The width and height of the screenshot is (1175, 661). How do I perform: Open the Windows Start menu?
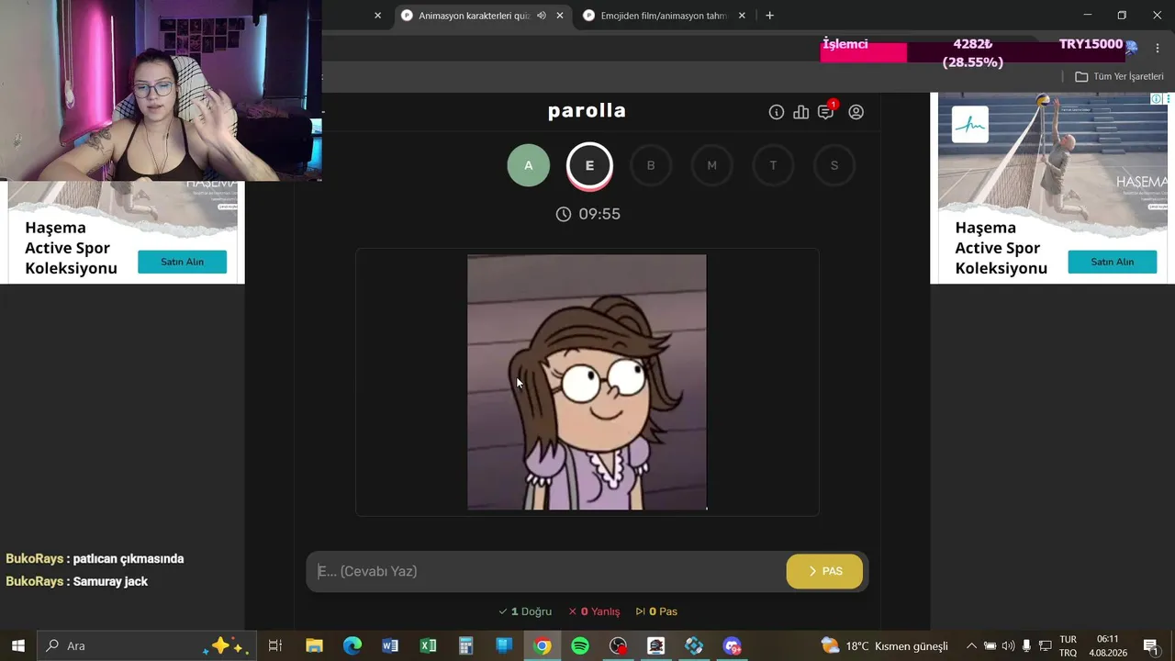point(18,645)
